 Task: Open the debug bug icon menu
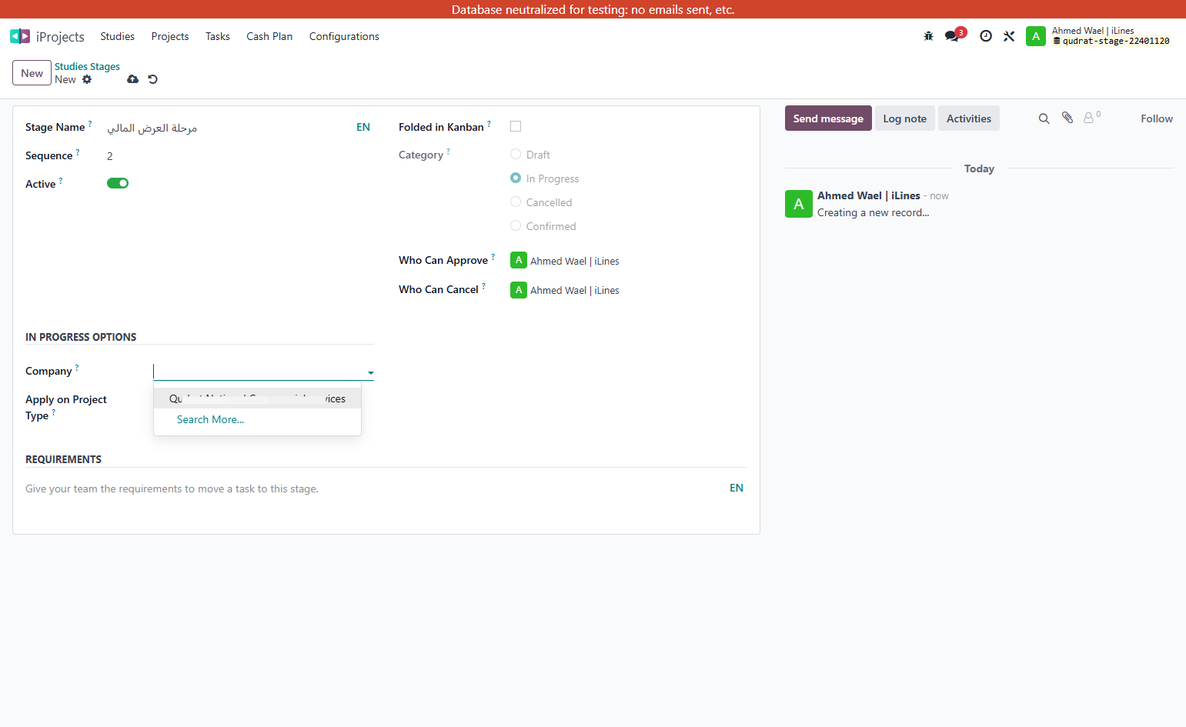tap(928, 36)
